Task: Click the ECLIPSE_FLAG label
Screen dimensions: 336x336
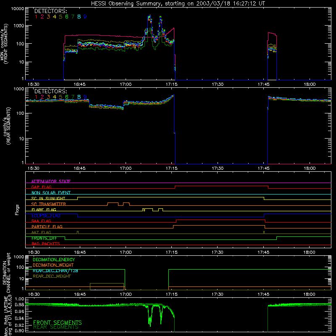Action: [46, 215]
